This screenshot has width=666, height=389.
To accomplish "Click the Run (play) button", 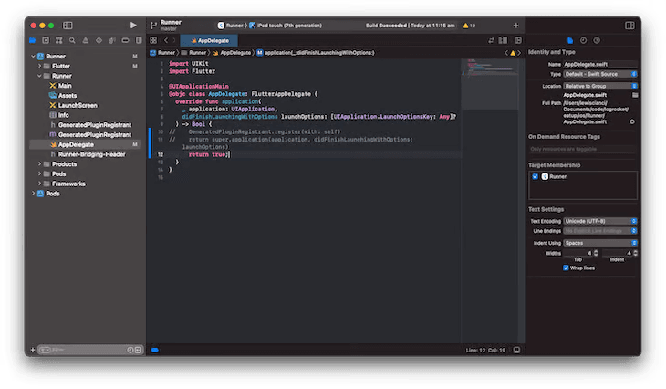I will [133, 26].
